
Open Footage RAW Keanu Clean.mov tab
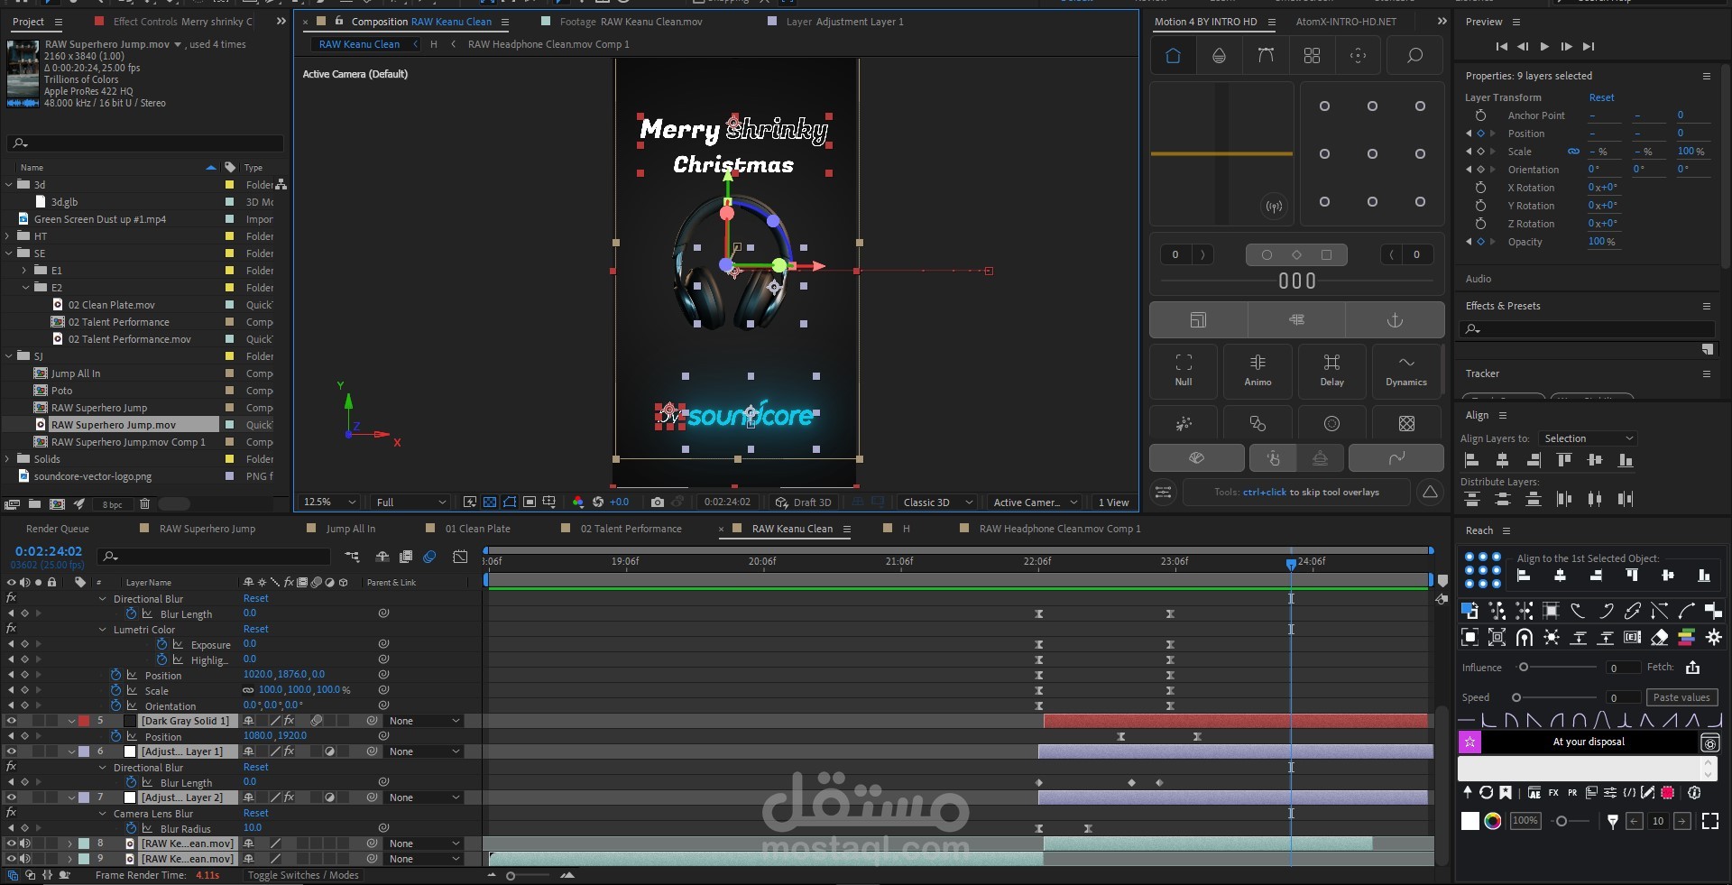631,22
